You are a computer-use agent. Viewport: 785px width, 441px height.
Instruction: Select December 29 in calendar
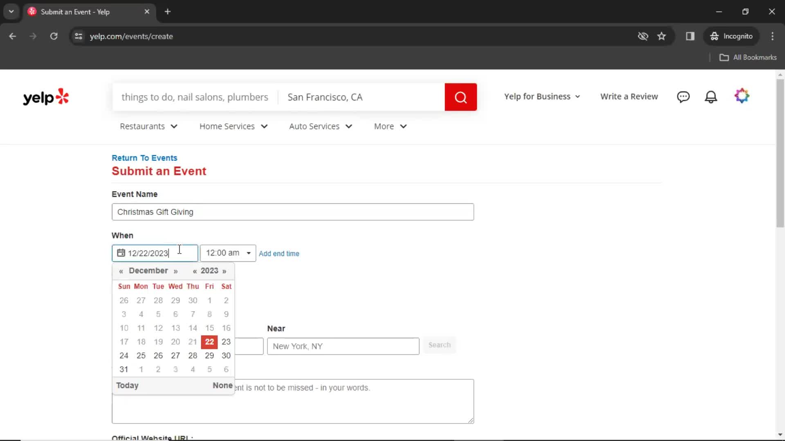[x=209, y=356]
